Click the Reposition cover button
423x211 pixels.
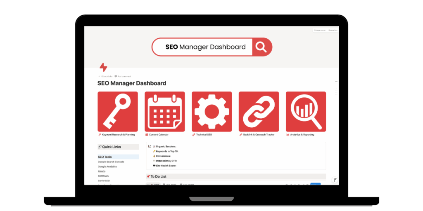[x=333, y=30]
